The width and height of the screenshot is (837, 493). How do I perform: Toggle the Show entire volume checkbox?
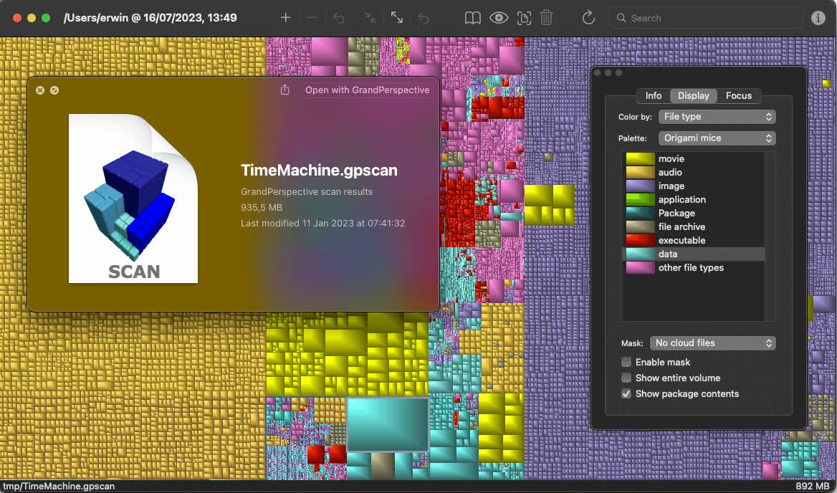[x=626, y=378]
